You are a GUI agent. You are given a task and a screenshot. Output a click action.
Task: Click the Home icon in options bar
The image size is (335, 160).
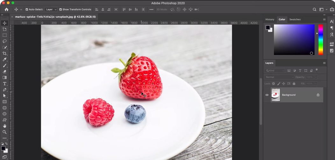[x=7, y=10]
